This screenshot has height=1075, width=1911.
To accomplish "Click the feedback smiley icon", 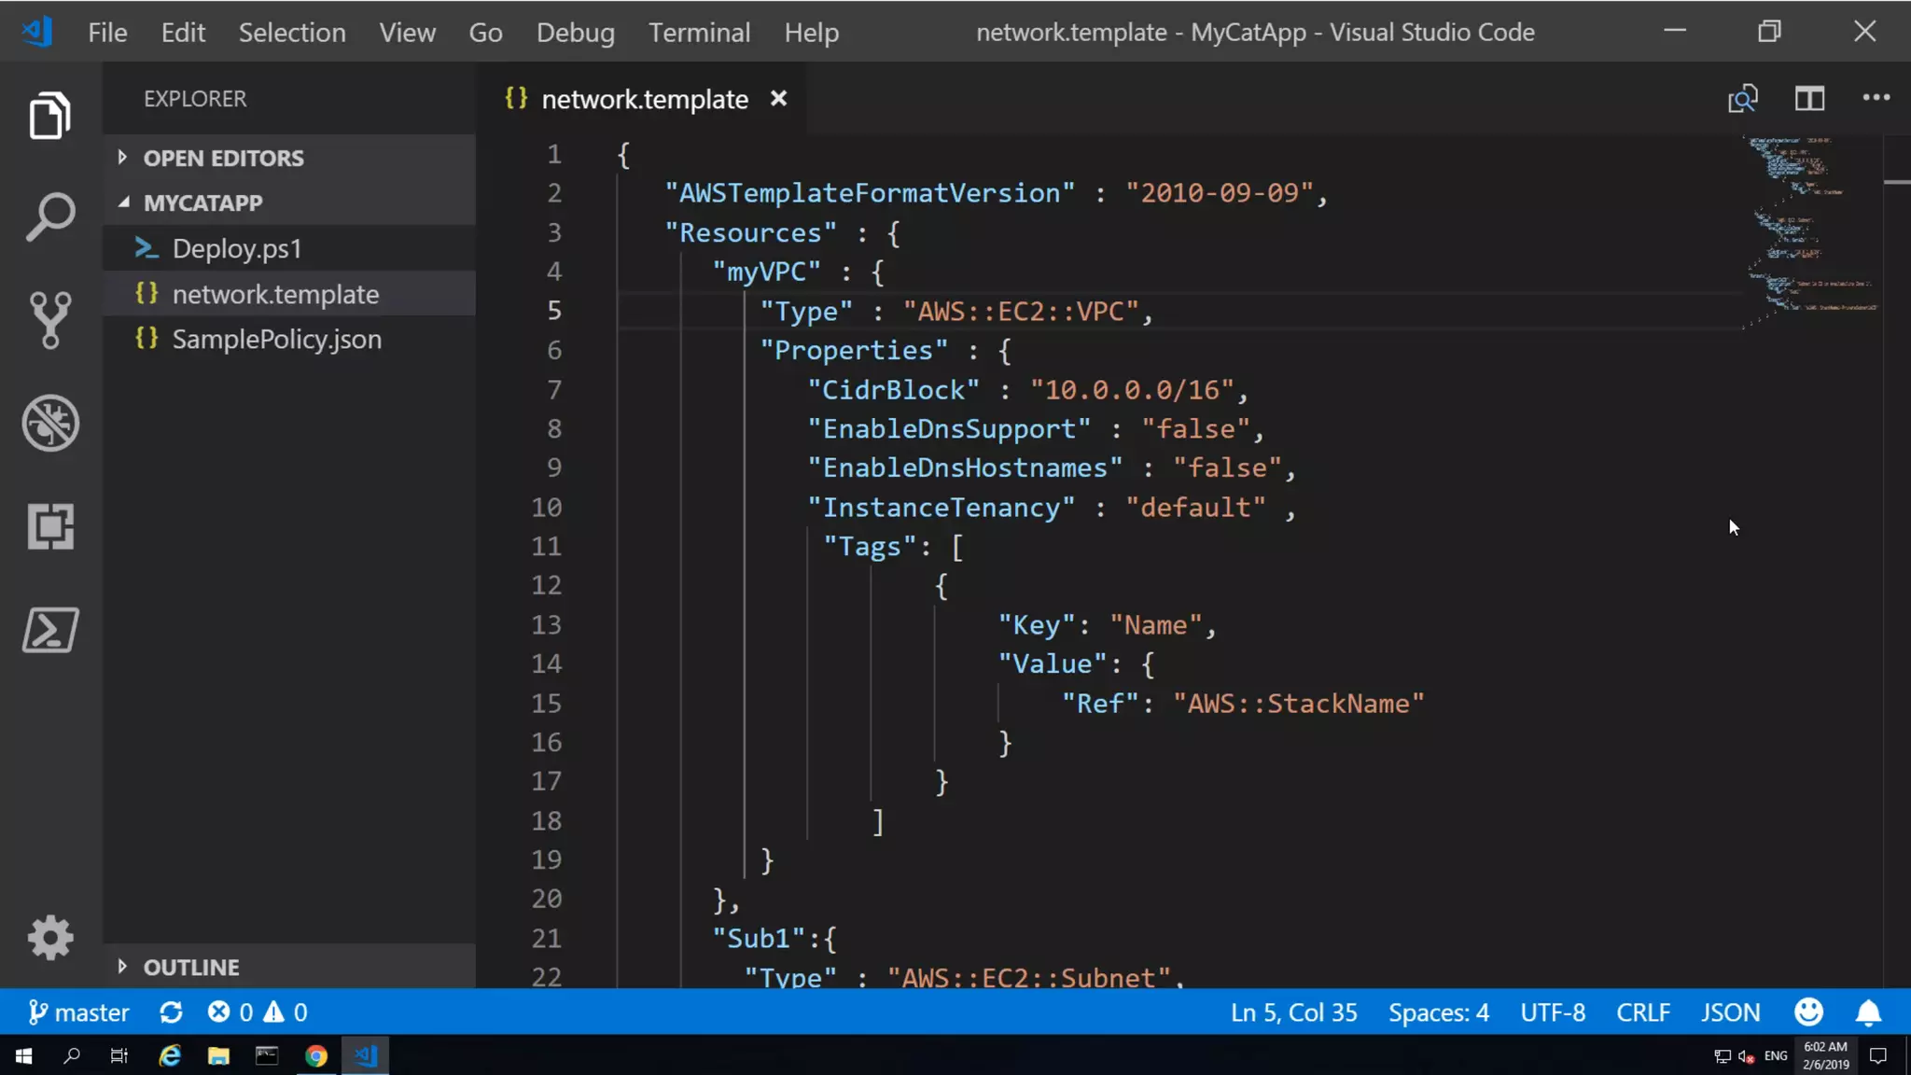I will click(1808, 1012).
